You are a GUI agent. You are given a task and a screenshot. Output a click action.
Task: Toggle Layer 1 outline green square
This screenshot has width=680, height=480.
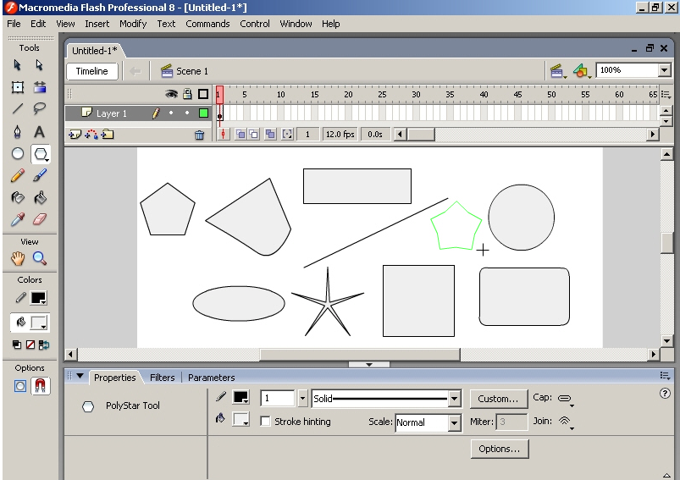tap(203, 113)
